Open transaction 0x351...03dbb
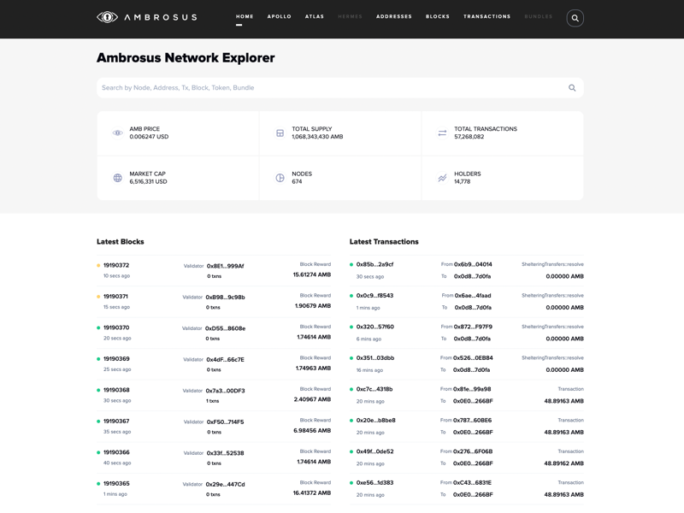Viewport: 684px width, 513px height. point(375,357)
